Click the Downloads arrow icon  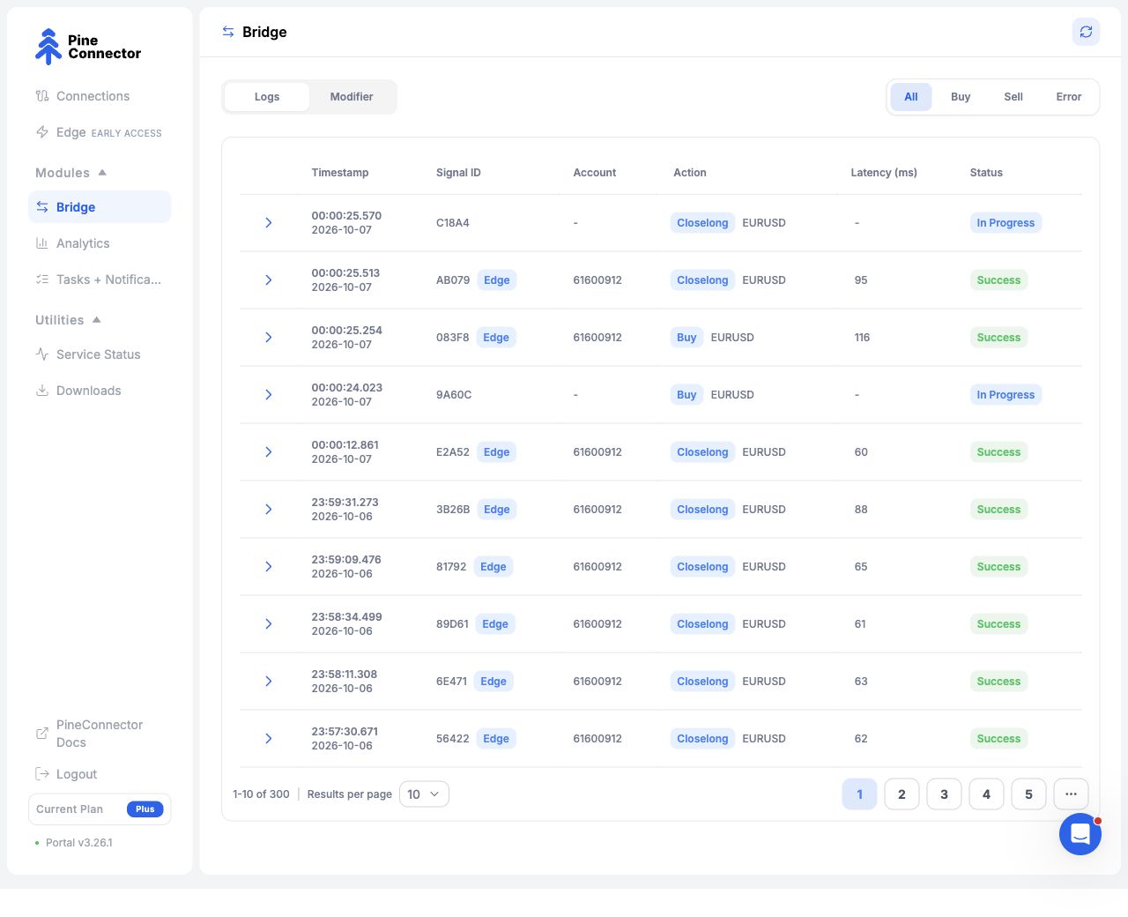click(41, 391)
